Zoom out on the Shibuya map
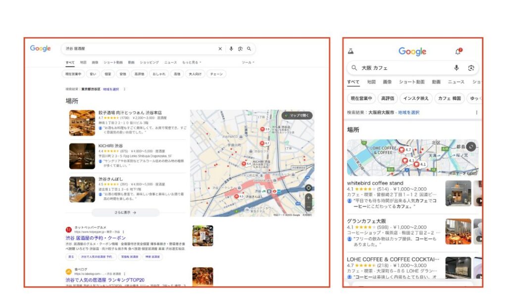Image resolution: width=507 pixels, height=306 pixels. [x=308, y=207]
